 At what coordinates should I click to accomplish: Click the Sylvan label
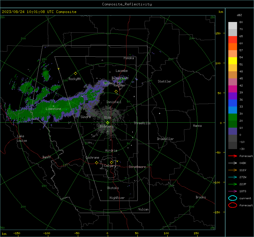coord(108,83)
